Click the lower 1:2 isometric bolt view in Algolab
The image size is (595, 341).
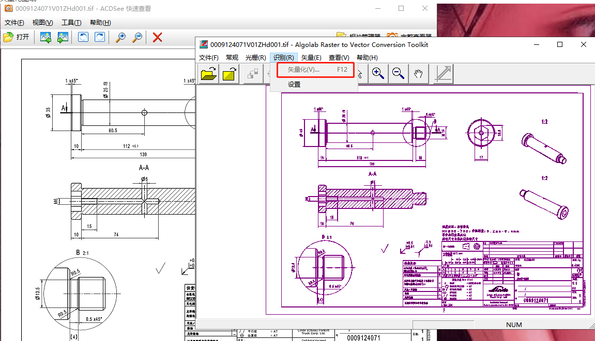pos(544,204)
